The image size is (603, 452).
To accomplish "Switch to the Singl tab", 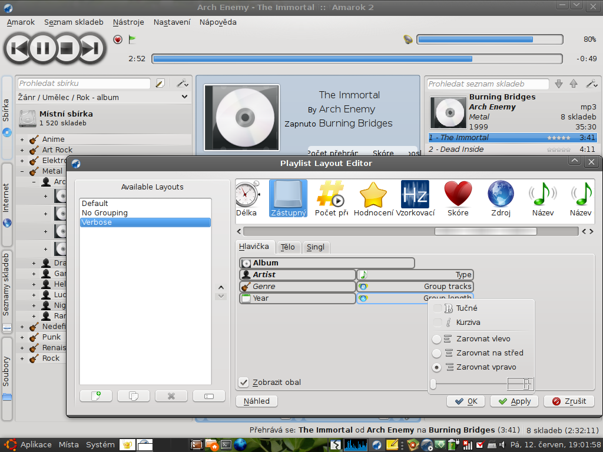I will click(316, 247).
